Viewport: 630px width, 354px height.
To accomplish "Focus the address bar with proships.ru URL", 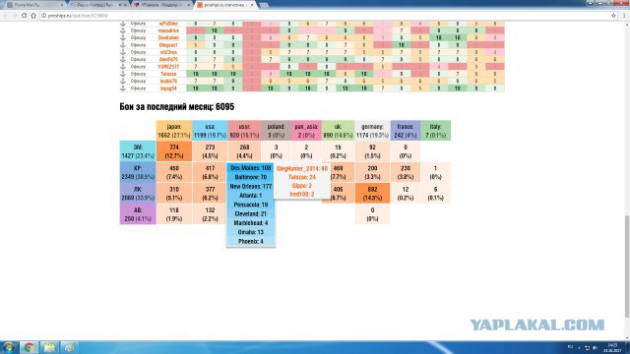I will (328, 16).
